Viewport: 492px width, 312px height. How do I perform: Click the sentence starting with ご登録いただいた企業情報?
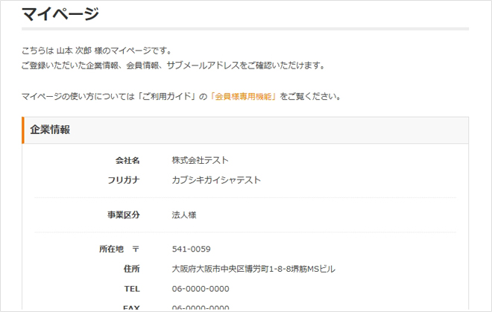(173, 66)
